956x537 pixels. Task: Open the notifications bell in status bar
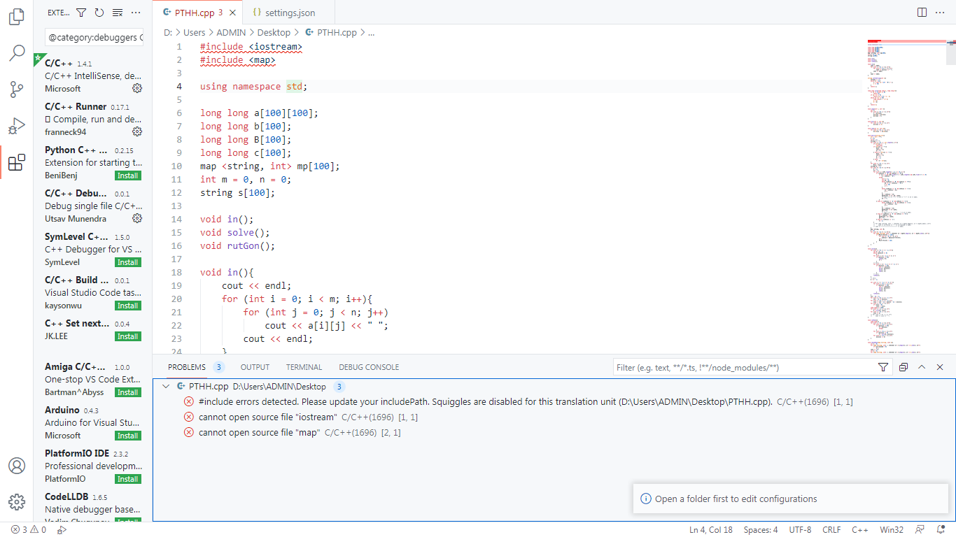[941, 530]
